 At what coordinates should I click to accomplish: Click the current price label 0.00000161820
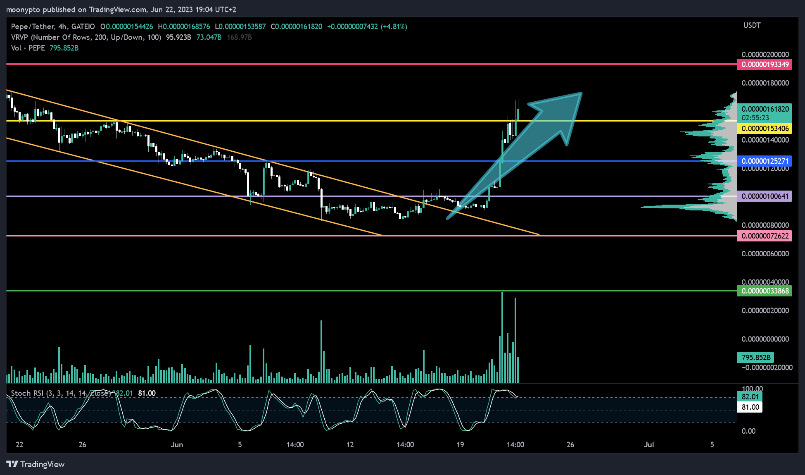pos(765,109)
